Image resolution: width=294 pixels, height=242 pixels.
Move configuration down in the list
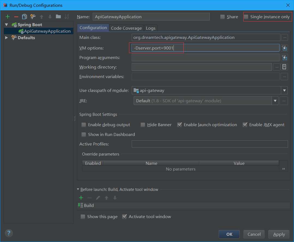pyautogui.click(x=50, y=17)
